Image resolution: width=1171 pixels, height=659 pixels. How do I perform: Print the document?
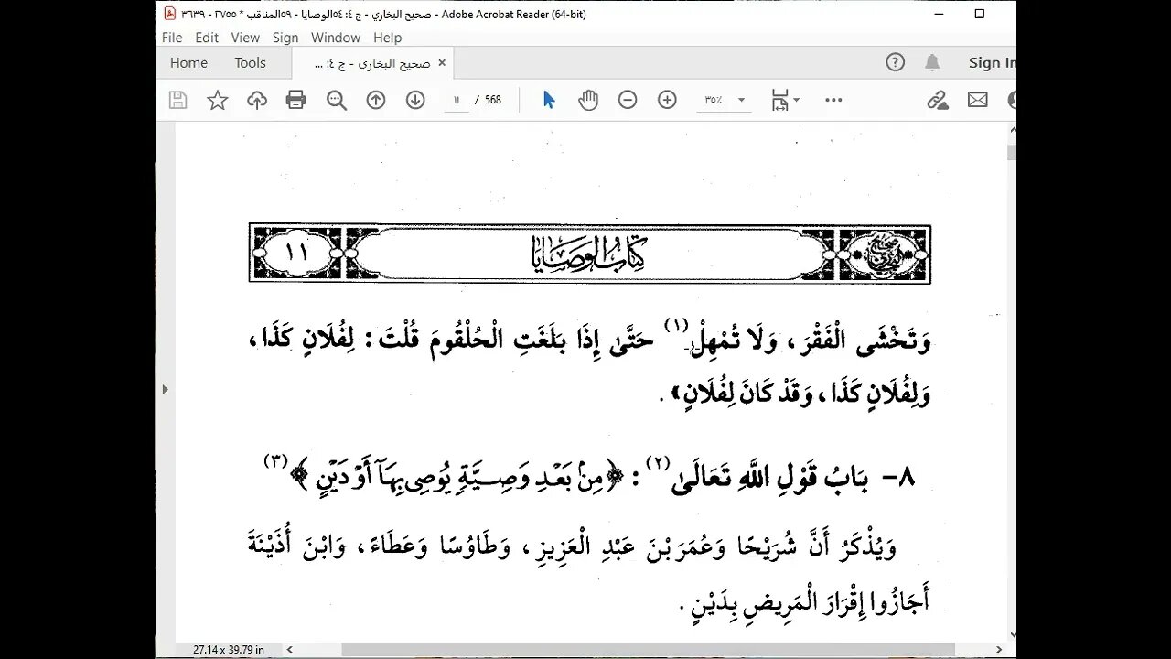click(295, 101)
